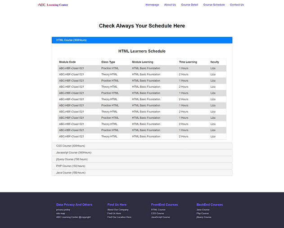Screen dimensions: 284x228
Task: Select Course Schedule in the top navigation
Action: [x=214, y=4]
